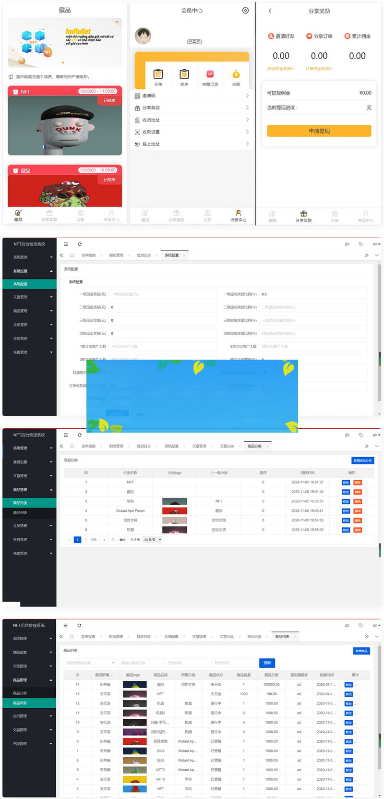Viewport: 384px width, 799px height.
Task: Open the 请选择商品分类 filter dropdown
Action: pyautogui.click(x=90, y=663)
